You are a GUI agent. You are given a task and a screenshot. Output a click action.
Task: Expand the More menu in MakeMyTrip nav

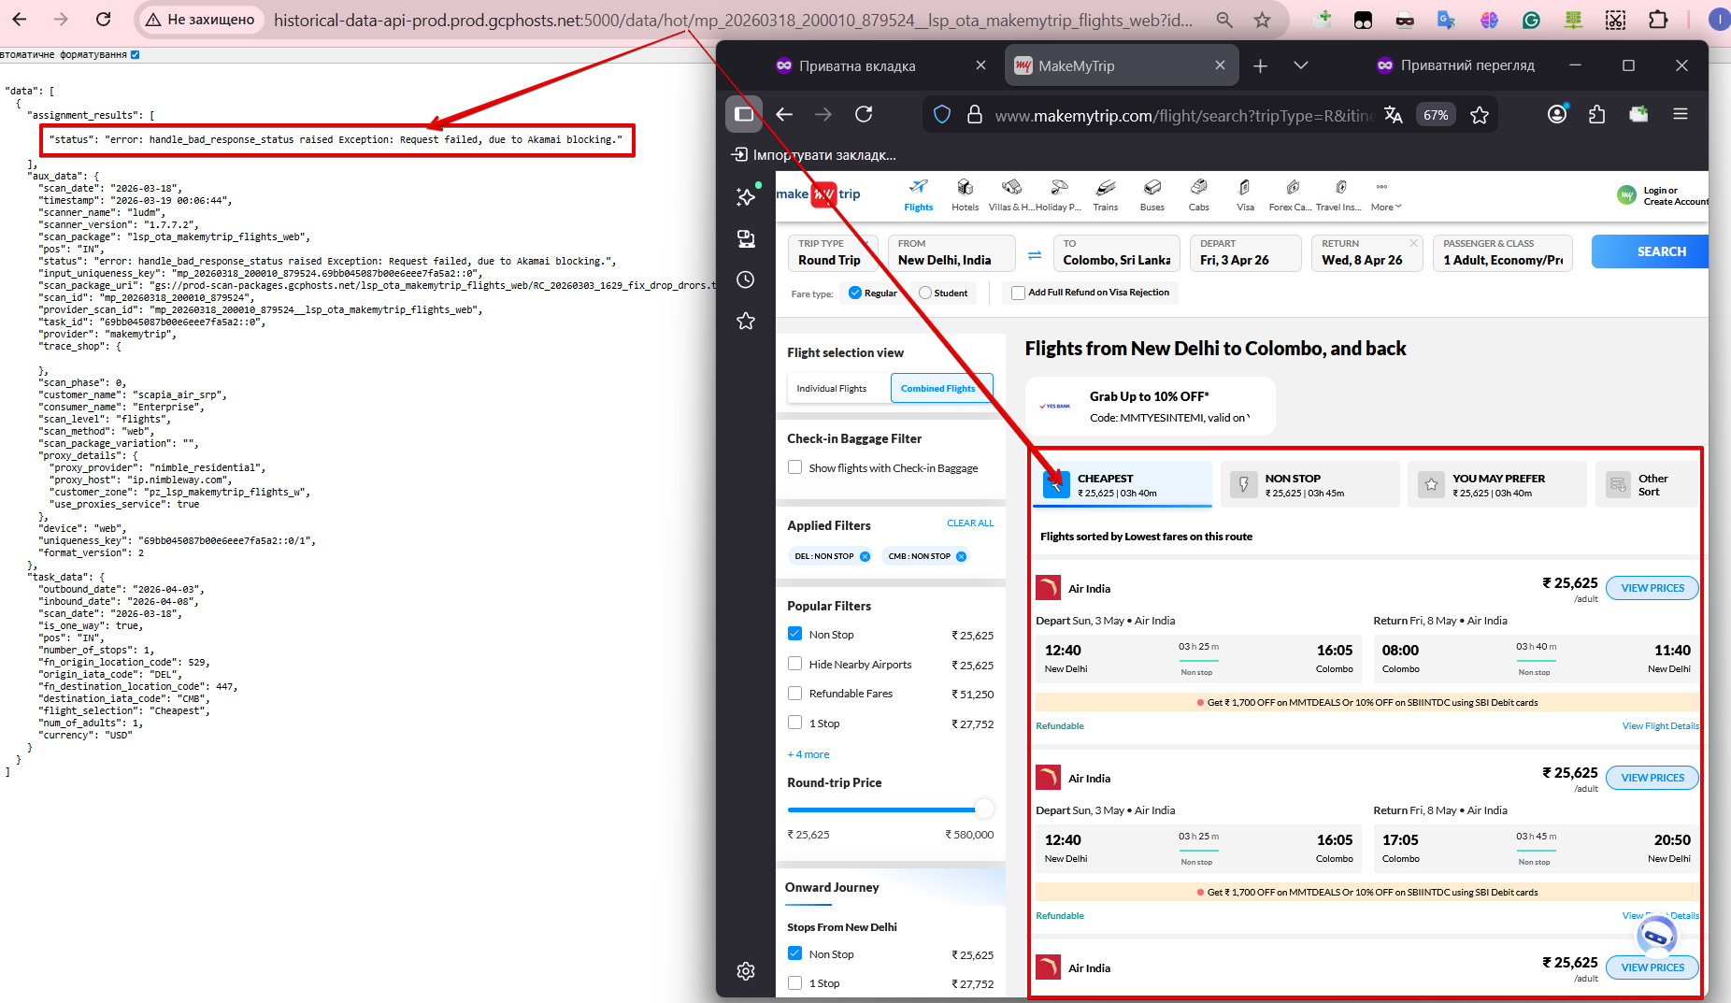tap(1386, 196)
